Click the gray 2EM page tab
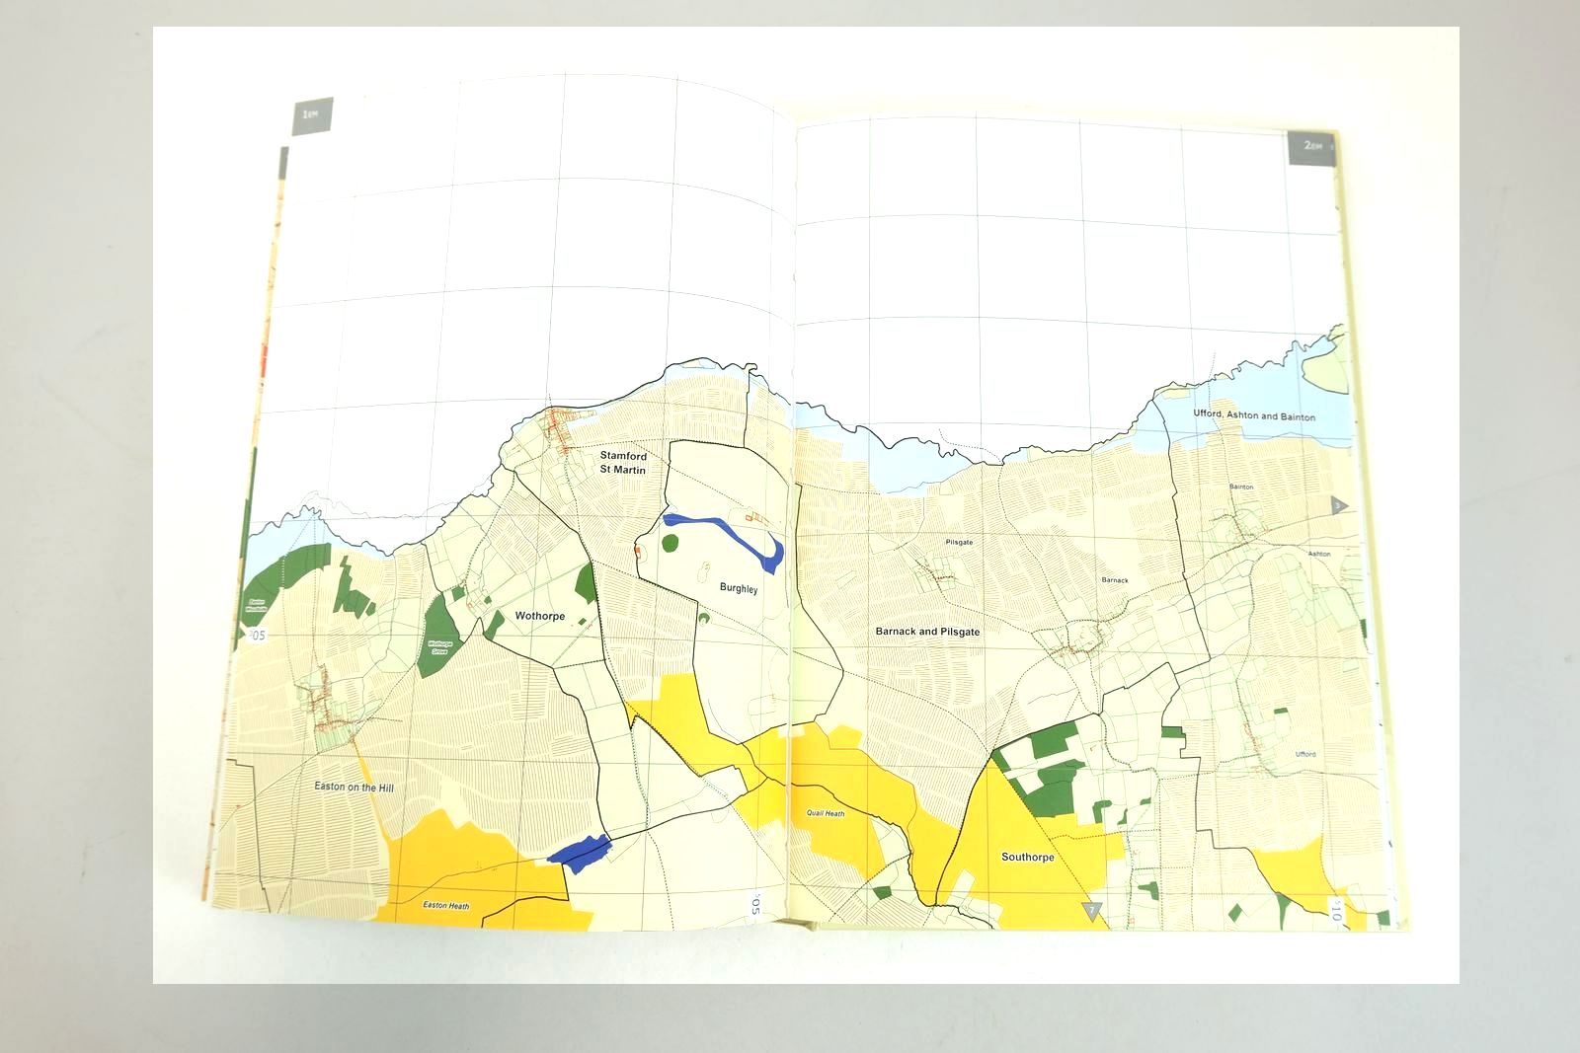This screenshot has width=1580, height=1053. tap(1311, 146)
